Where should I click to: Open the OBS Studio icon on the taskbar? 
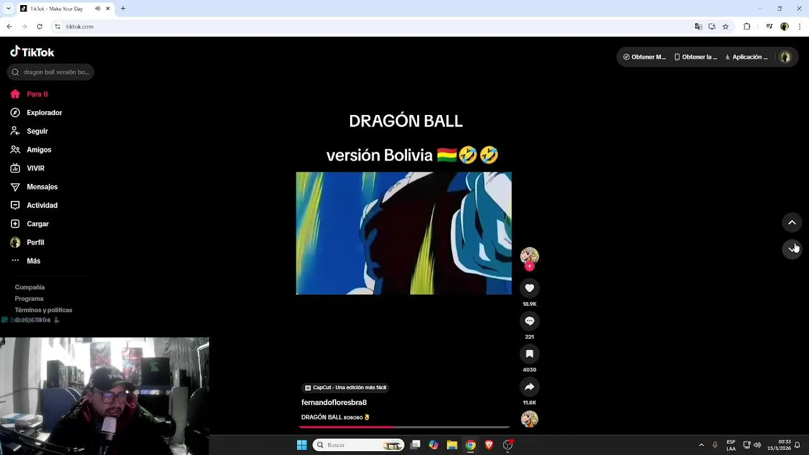point(508,445)
